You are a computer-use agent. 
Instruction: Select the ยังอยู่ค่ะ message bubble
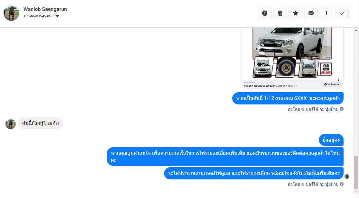coord(331,140)
